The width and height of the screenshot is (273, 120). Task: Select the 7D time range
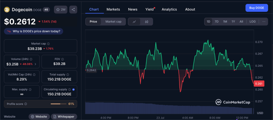coord(216,22)
